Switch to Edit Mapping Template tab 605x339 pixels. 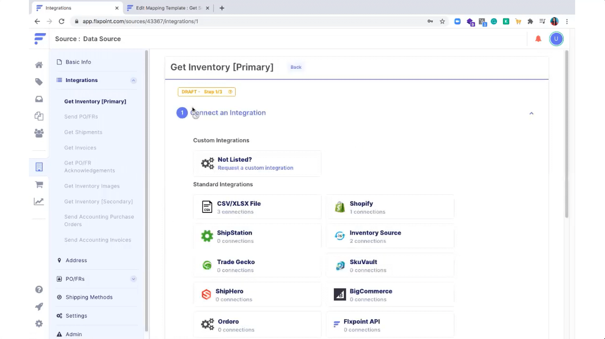pyautogui.click(x=167, y=8)
